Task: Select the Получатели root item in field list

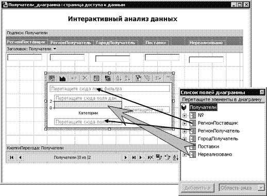Action: 203,107
